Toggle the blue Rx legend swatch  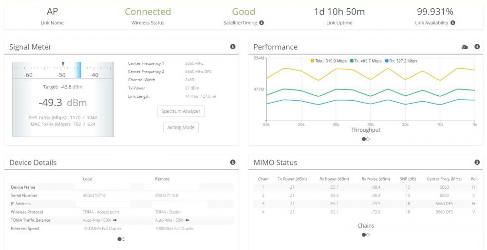[x=387, y=61]
